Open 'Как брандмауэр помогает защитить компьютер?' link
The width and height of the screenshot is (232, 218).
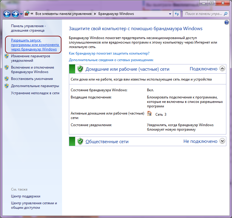click(109, 53)
